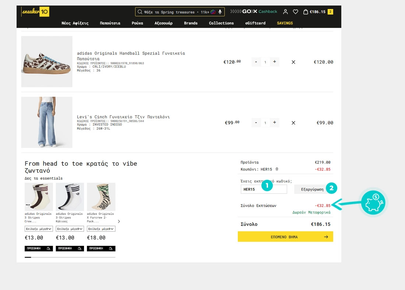The width and height of the screenshot is (405, 290).
Task: Open adidas Handball Spezial shoe thumbnail
Action: (x=47, y=61)
